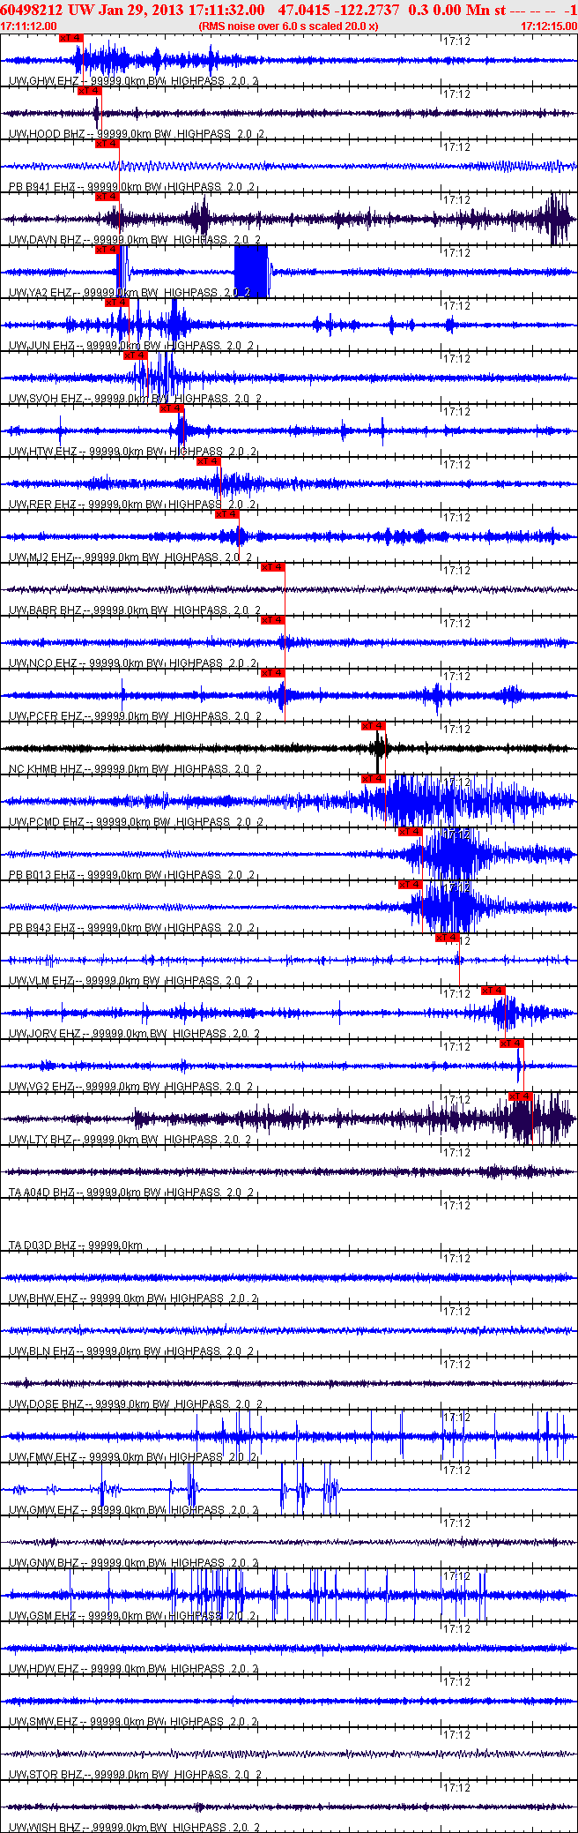Click the 'UW.NCO EHZ' station label

coord(43,663)
